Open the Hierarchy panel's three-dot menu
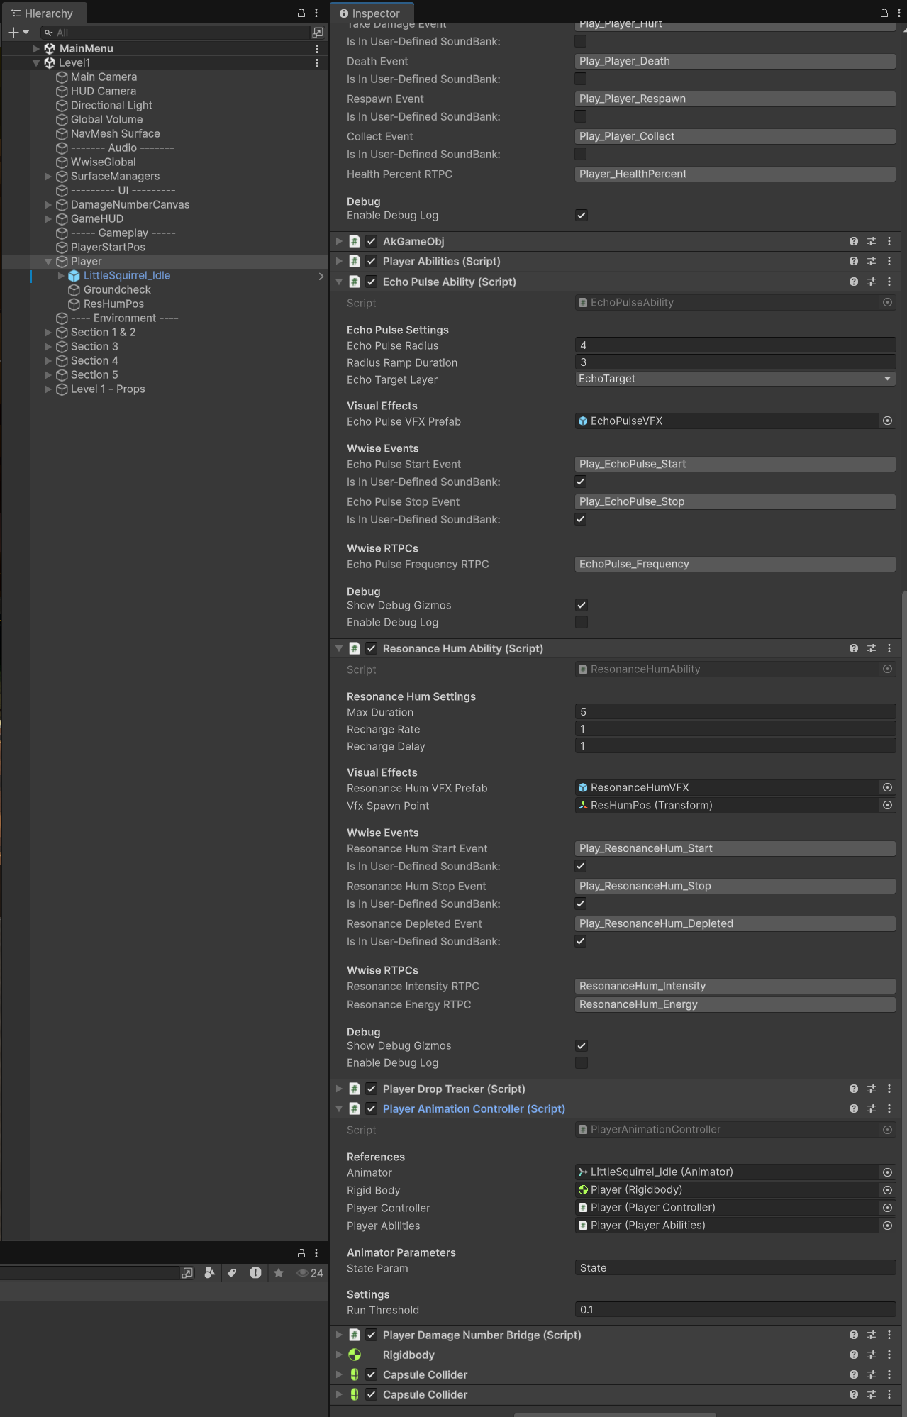The height and width of the screenshot is (1417, 907). coord(316,13)
